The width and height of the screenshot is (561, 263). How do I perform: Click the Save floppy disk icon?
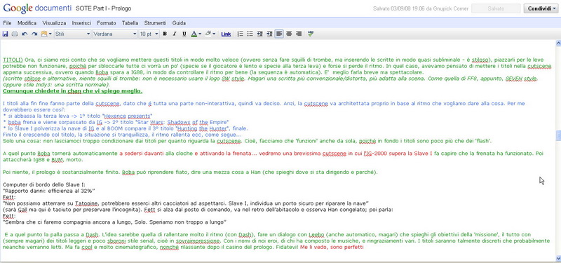5,34
